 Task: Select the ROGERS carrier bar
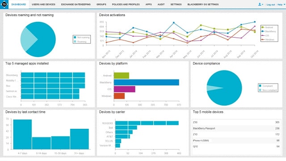click(x=147, y=123)
